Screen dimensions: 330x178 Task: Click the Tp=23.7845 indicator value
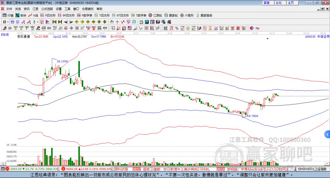pyautogui.click(x=41, y=37)
